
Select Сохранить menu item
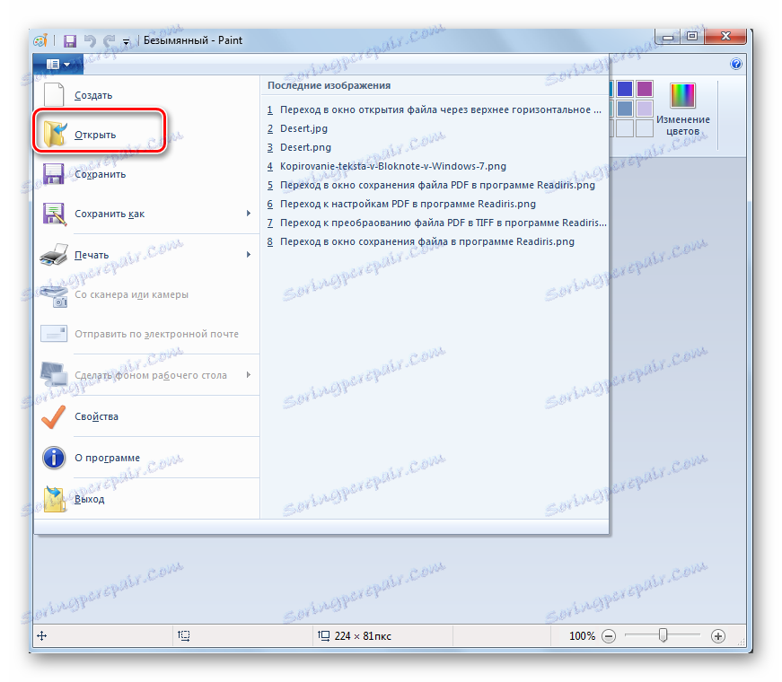point(147,174)
